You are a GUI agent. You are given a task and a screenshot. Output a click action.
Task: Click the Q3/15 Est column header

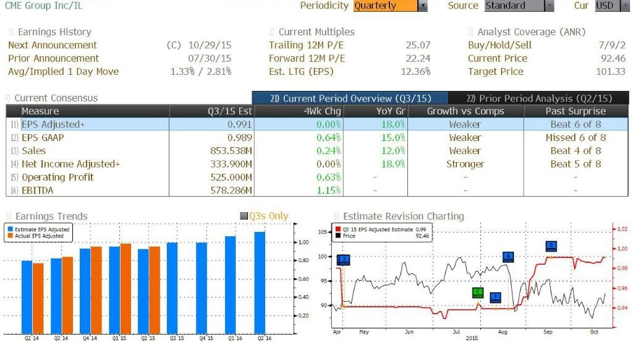[211, 111]
